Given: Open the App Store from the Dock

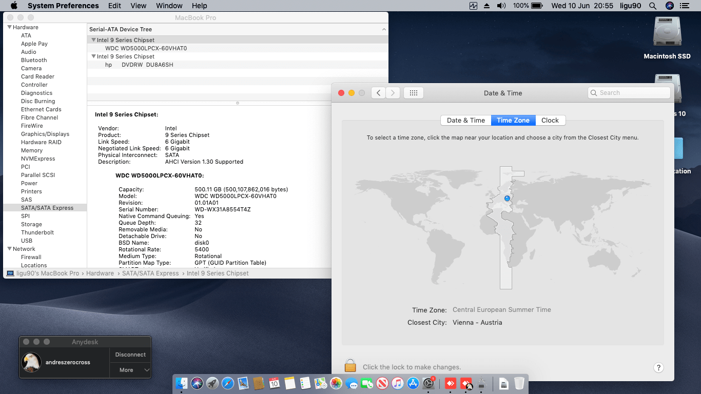Looking at the screenshot, I should point(413,383).
